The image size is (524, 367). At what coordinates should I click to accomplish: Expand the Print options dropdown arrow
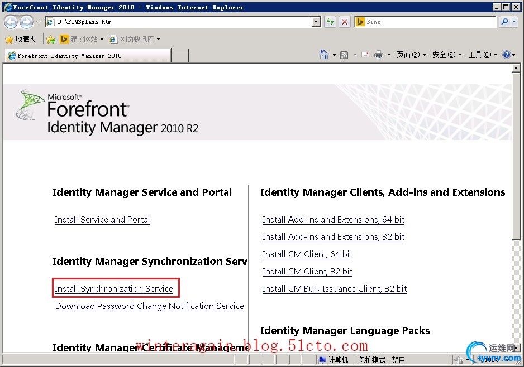389,55
